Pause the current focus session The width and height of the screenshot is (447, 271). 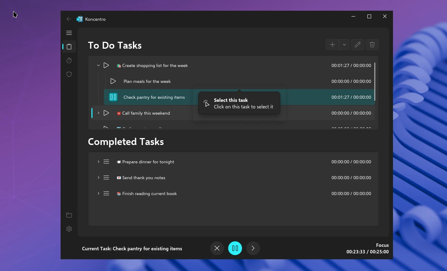[235, 248]
